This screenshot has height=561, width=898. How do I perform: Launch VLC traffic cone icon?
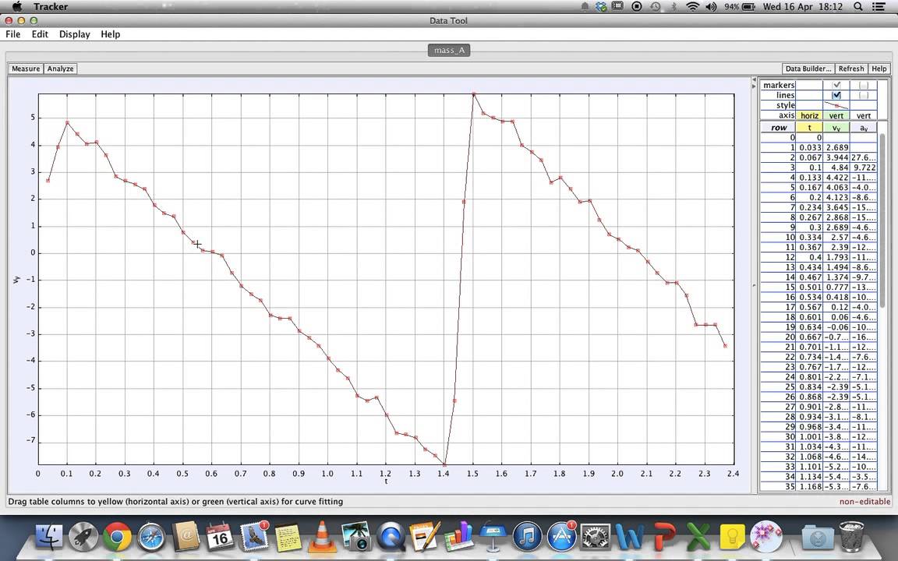click(323, 536)
